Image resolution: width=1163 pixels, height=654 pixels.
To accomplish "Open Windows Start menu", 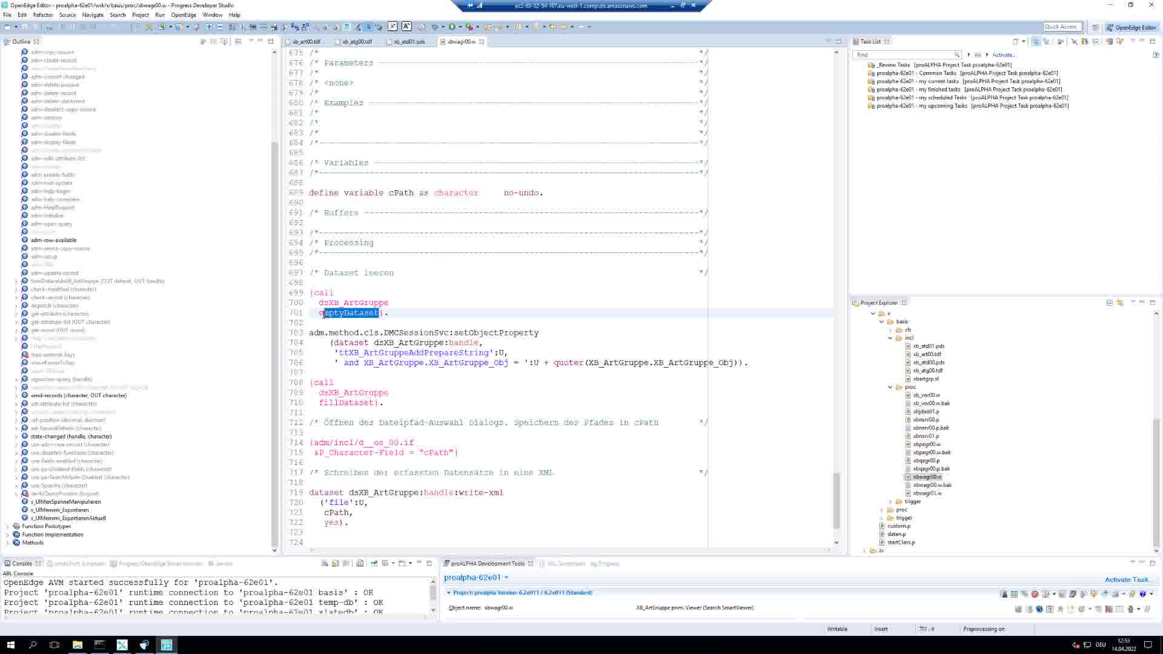I will tap(10, 645).
